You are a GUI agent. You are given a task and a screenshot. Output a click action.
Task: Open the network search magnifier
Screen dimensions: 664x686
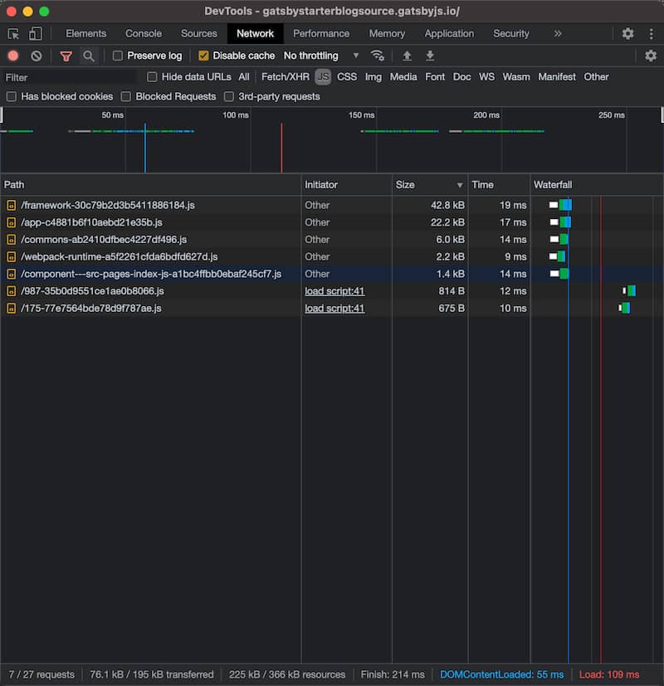click(x=87, y=56)
